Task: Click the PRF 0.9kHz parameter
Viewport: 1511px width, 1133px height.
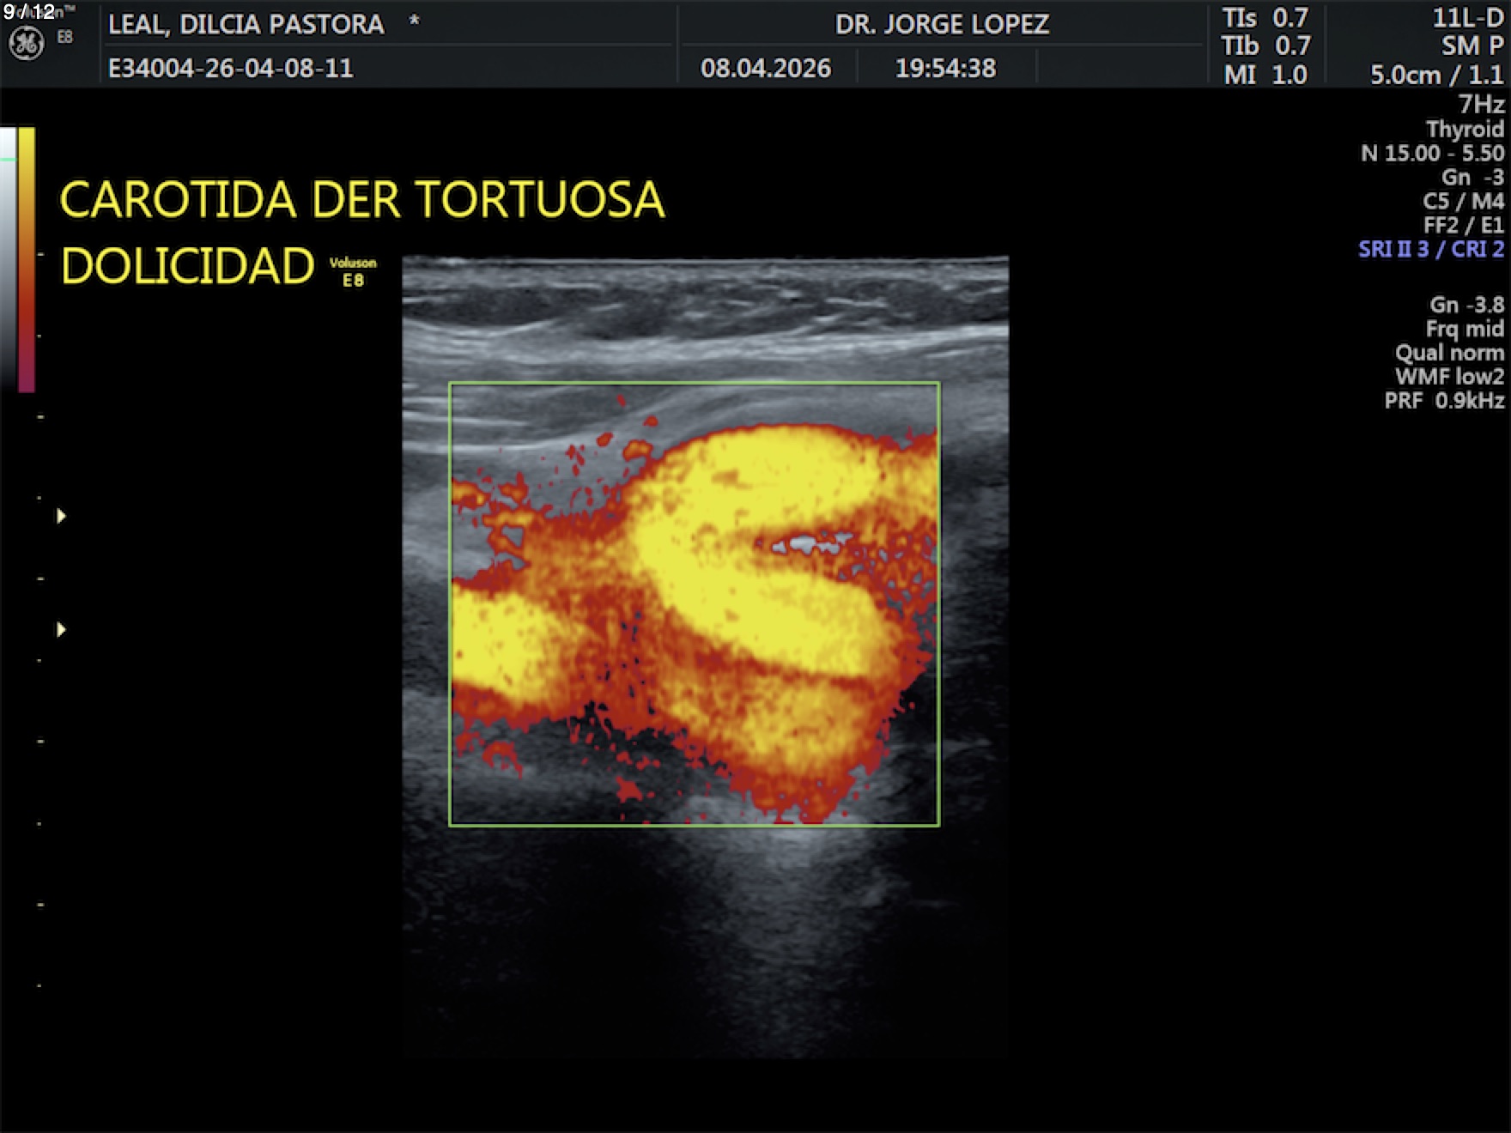Action: pyautogui.click(x=1443, y=401)
